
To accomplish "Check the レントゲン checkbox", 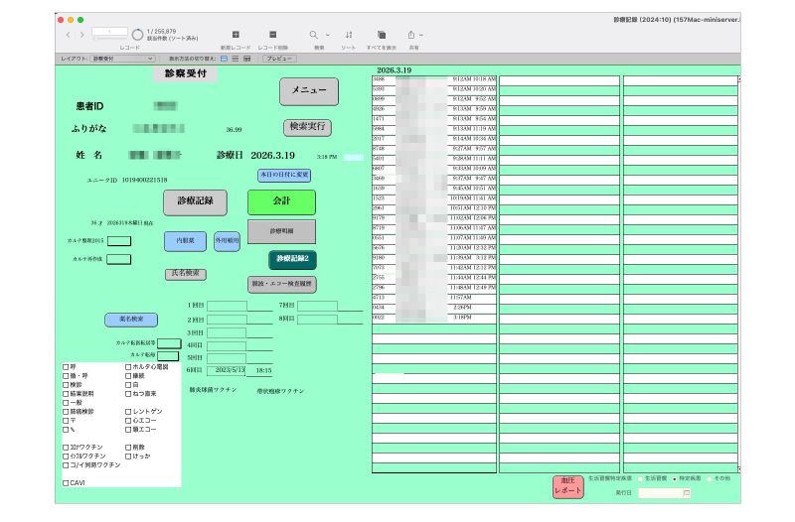I will (x=128, y=411).
